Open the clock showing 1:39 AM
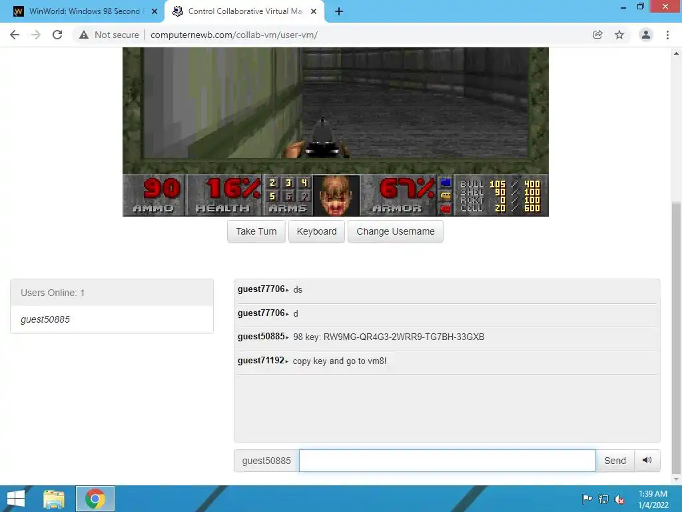The height and width of the screenshot is (512, 682). 653,499
